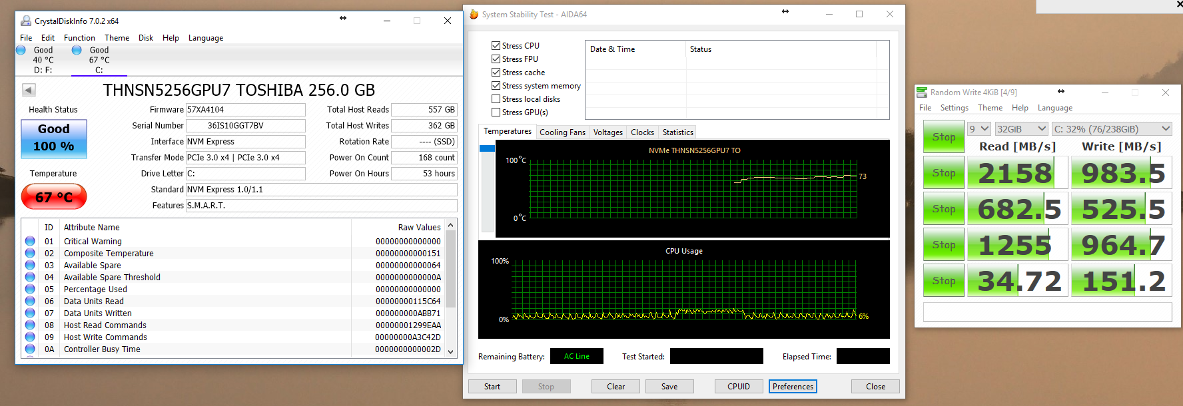The height and width of the screenshot is (406, 1183).
Task: Select the Temperatures tab in AIDA64
Action: (x=508, y=131)
